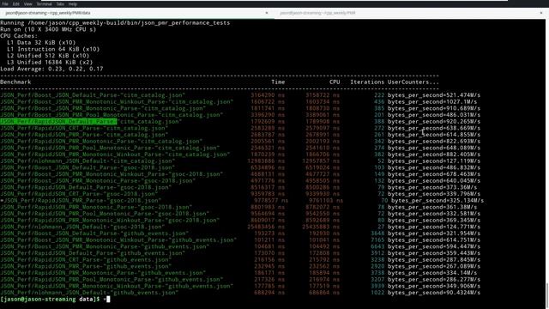The height and width of the screenshot is (309, 549).
Task: Click the 'CPU Caches:' line
Action: [19, 36]
